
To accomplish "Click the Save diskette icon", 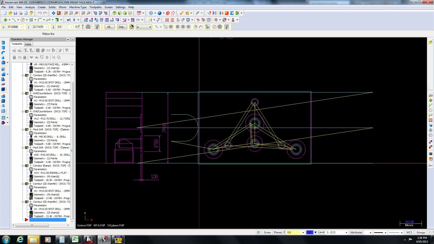I will (x=16, y=13).
